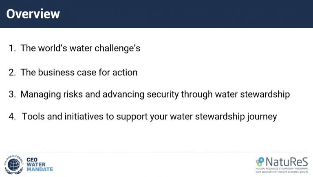Viewport: 313px width, 177px height.
Task: Click the NatuReS colored circles logo icon
Action: pyautogui.click(x=260, y=162)
